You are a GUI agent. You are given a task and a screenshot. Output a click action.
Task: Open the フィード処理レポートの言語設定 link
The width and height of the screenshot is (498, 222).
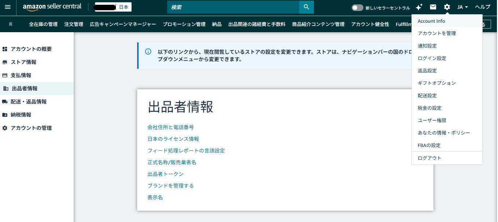[186, 151]
